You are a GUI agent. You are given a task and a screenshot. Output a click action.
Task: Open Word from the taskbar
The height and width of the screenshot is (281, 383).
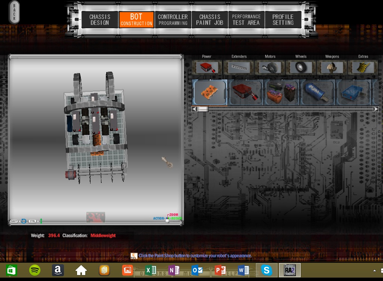[243, 270]
